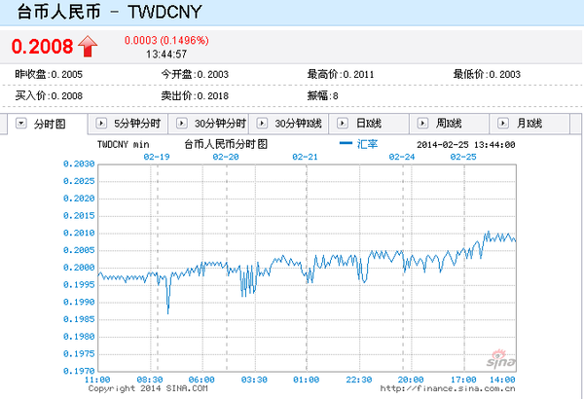Click the Sina logo watermark in chart

[494, 357]
